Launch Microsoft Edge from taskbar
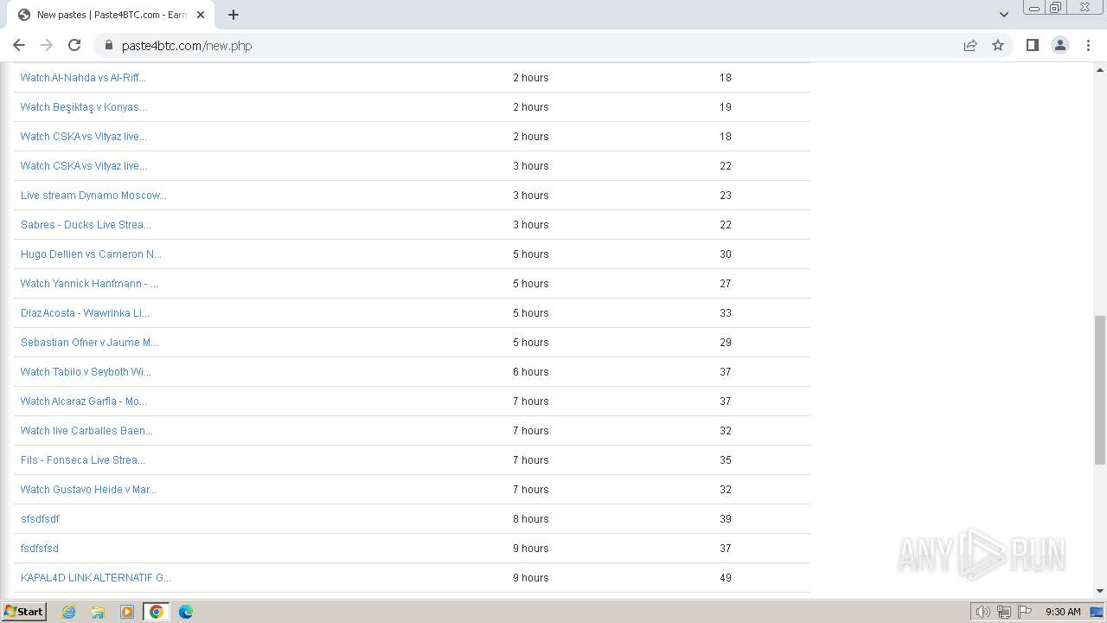1107x623 pixels. point(186,612)
